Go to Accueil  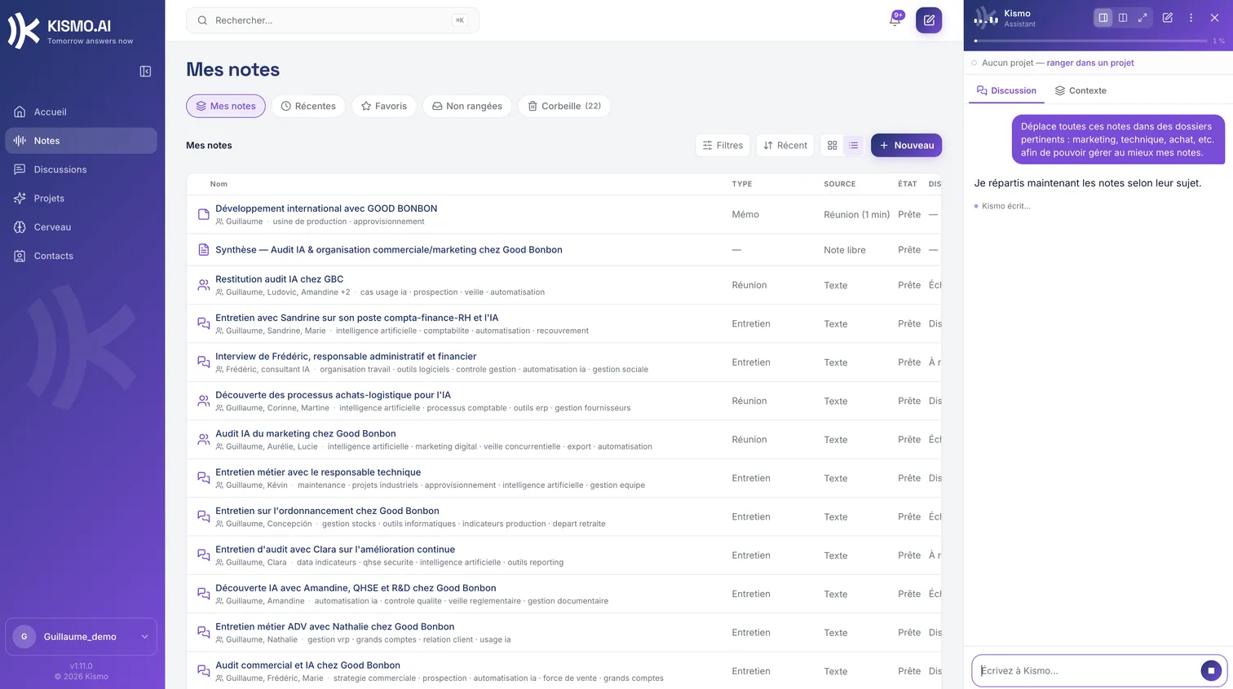click(81, 112)
